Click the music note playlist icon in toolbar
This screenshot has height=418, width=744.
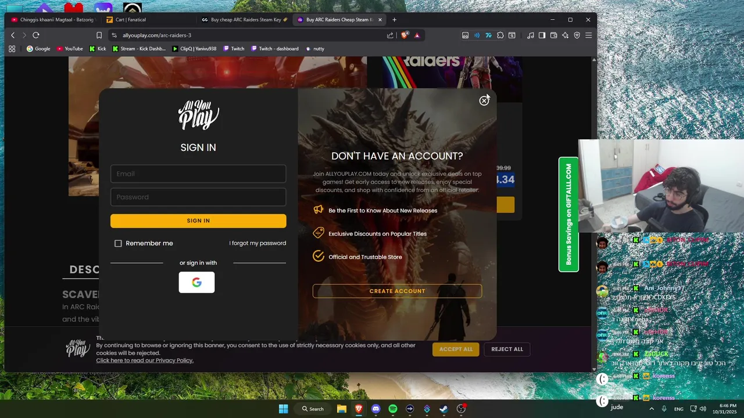click(530, 35)
